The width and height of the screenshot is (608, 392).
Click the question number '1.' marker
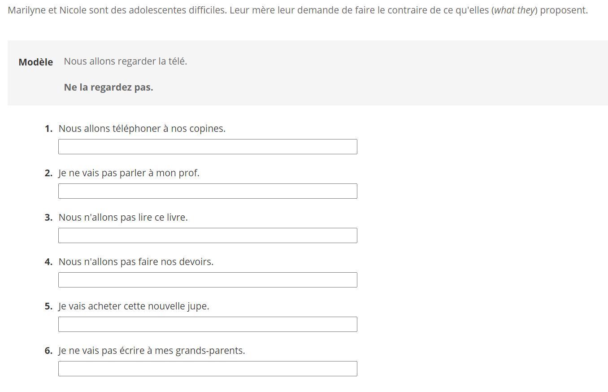click(x=49, y=129)
